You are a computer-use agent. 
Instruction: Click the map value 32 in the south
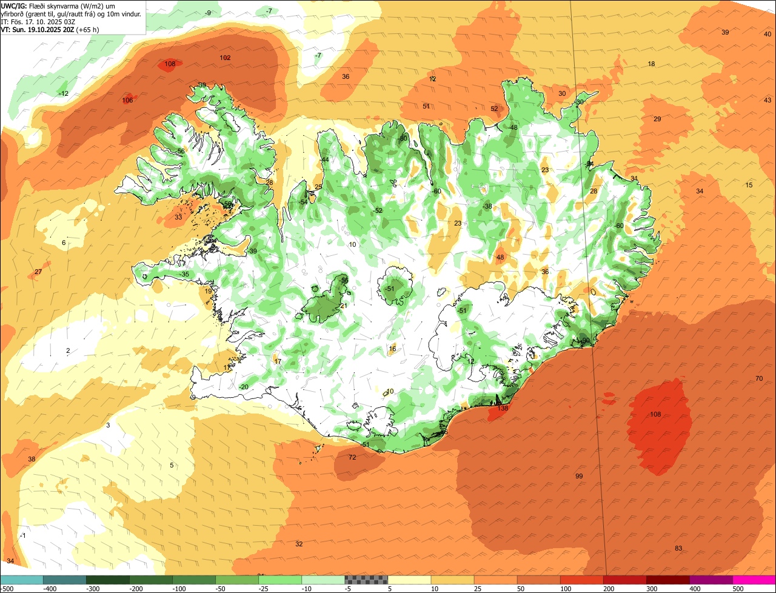(299, 544)
